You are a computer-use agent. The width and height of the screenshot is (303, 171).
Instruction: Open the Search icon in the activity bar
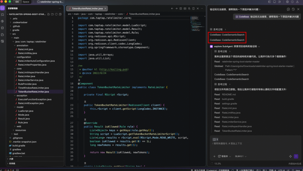pyautogui.click(x=2, y=15)
